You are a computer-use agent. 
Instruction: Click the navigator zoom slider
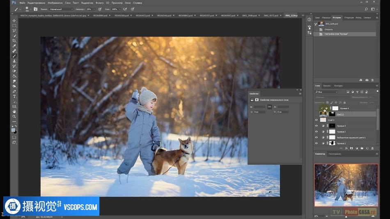[x=346, y=216]
